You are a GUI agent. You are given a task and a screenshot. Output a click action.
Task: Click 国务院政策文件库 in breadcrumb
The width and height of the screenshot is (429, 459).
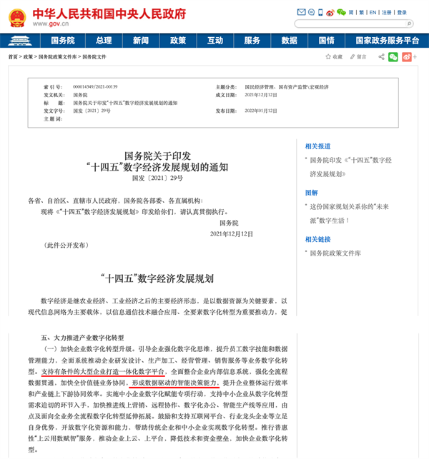point(57,57)
